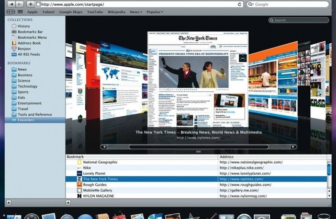Sort by the Bookmark column header
Image resolution: width=336 pixels, height=219 pixels.
pos(142,156)
